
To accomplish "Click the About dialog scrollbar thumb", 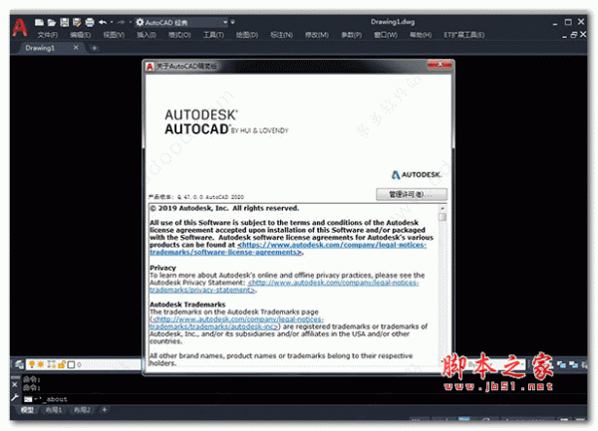I will (x=443, y=217).
